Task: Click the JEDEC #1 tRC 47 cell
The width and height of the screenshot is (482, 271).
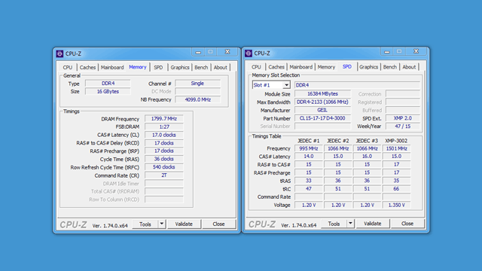Action: (x=309, y=189)
